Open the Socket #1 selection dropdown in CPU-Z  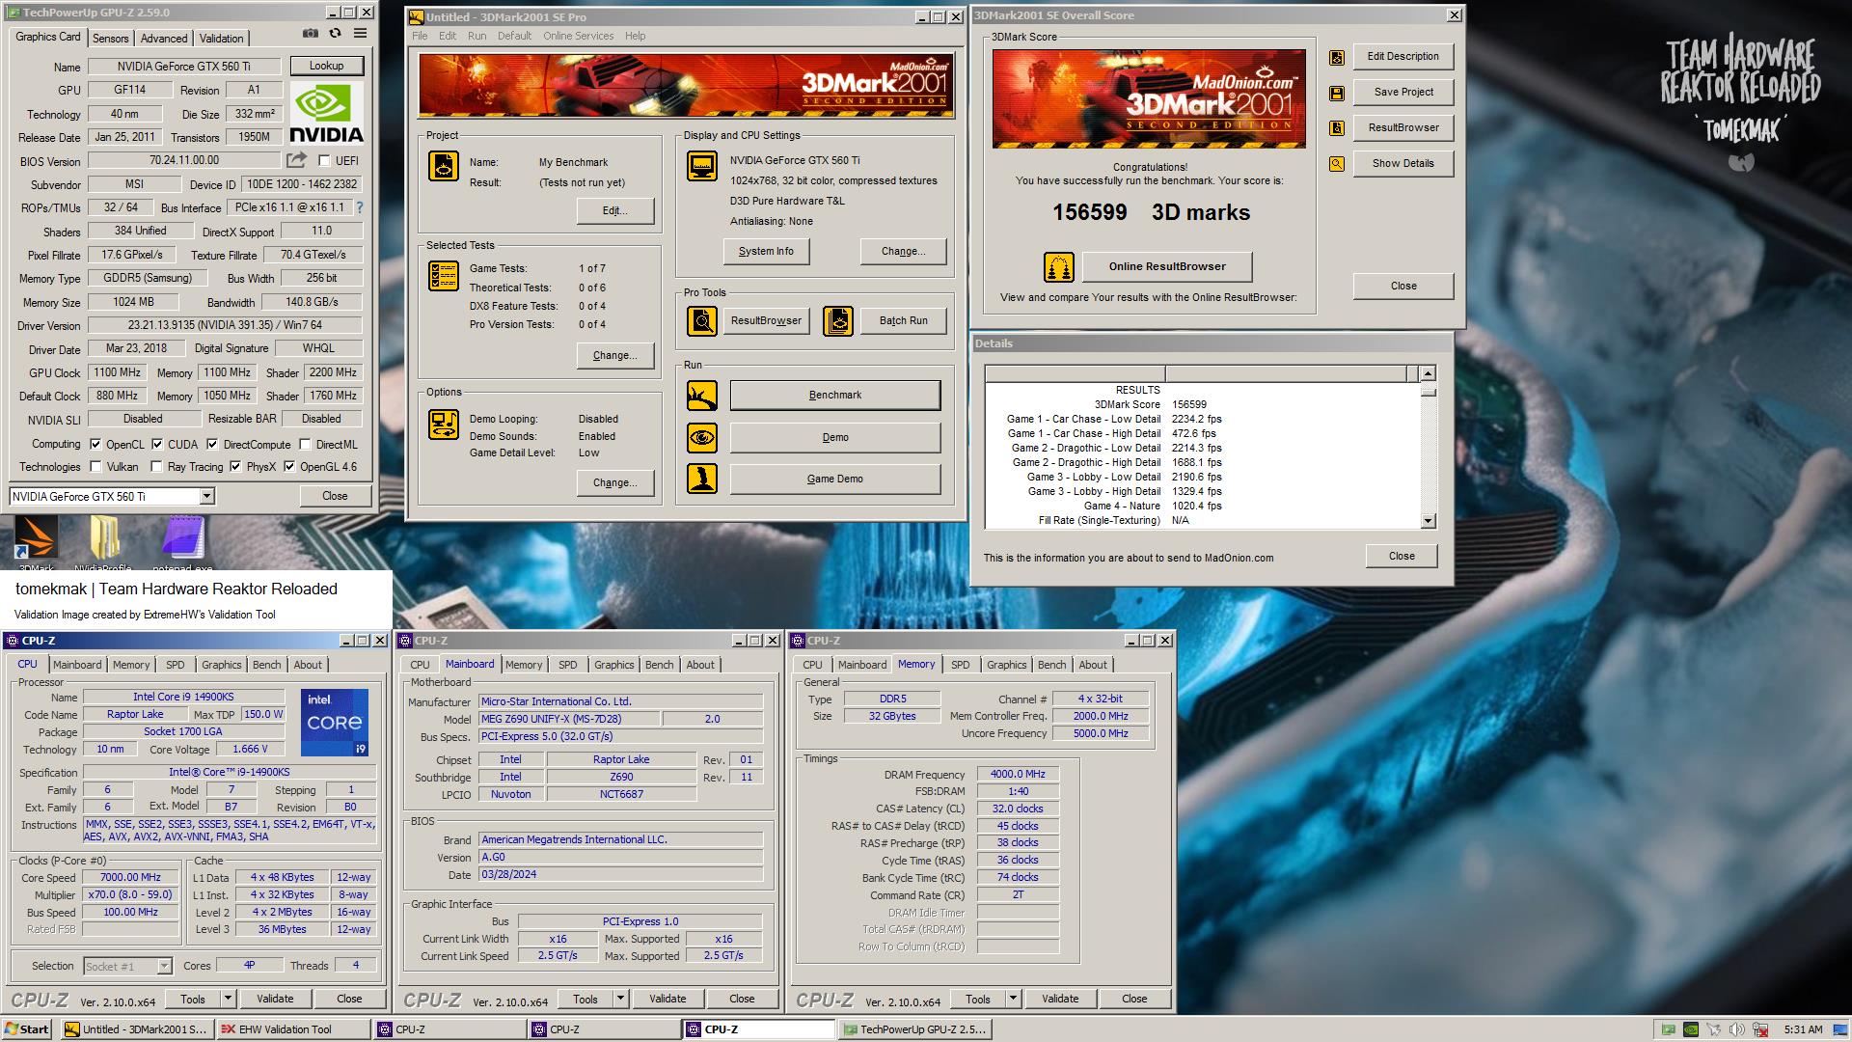(164, 966)
